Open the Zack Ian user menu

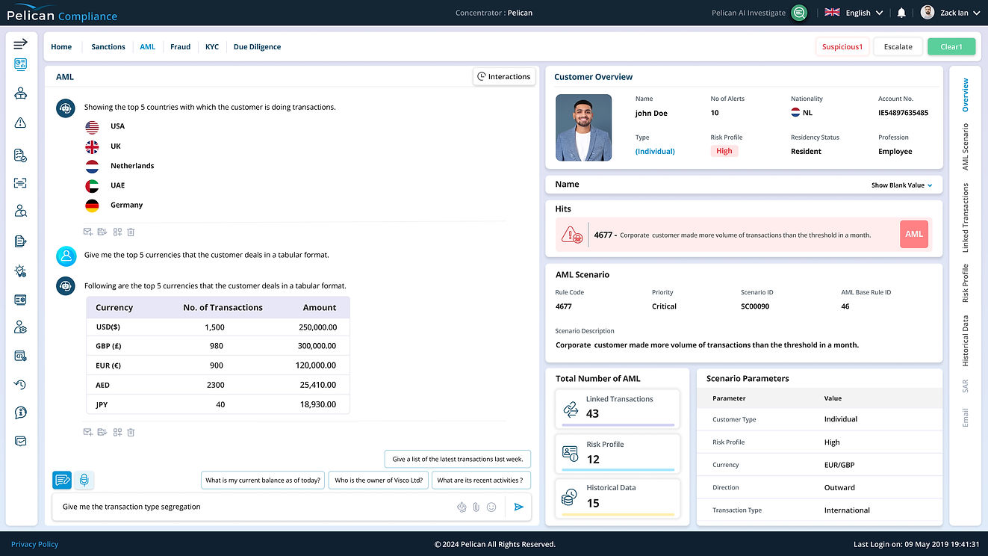[951, 13]
